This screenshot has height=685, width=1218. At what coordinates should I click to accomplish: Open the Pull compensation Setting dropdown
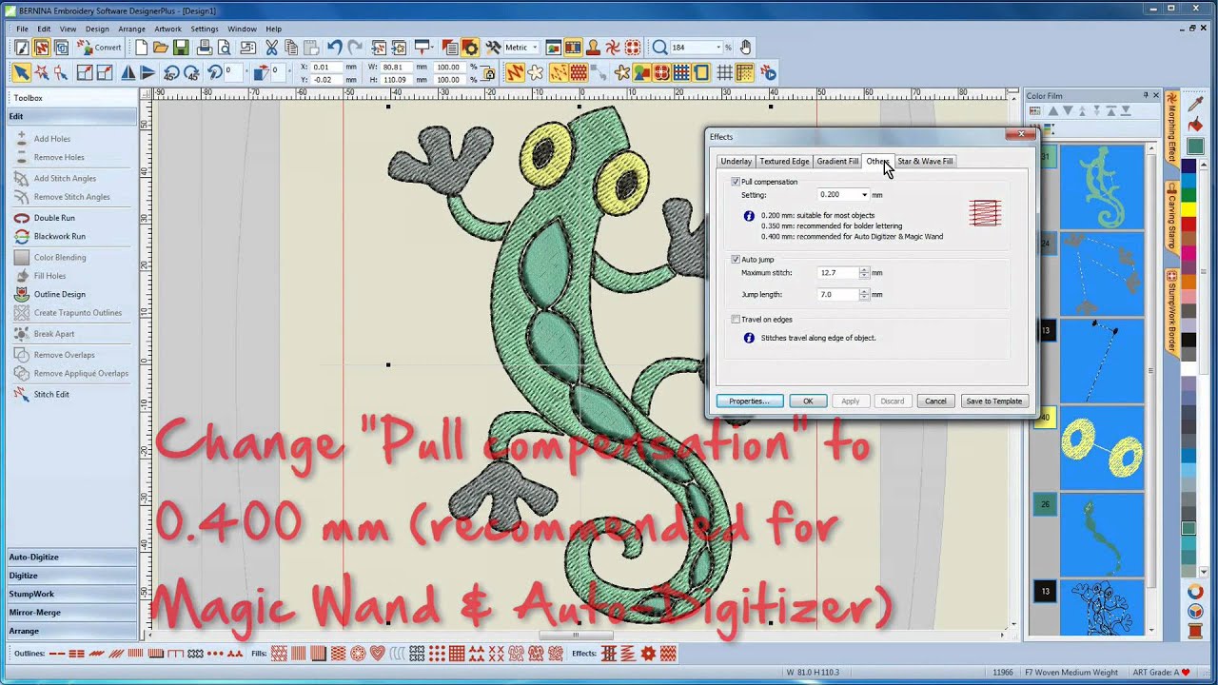[x=864, y=195]
